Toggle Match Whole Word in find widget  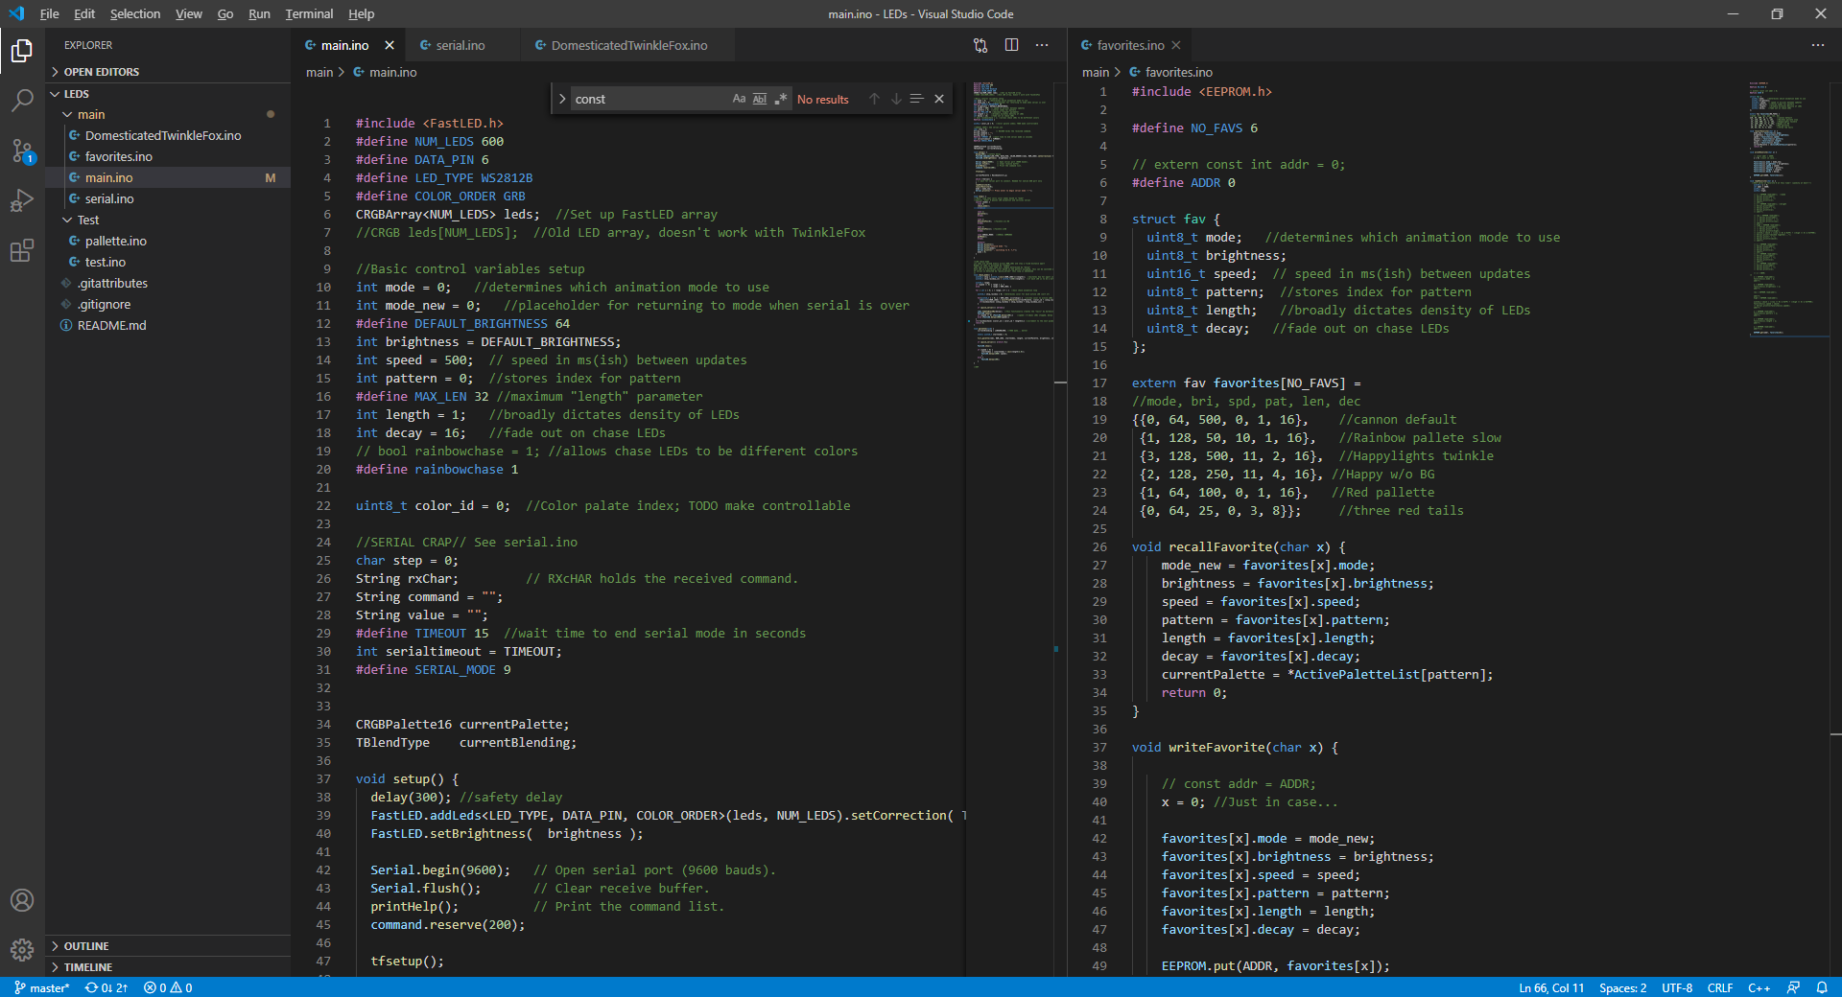point(760,99)
